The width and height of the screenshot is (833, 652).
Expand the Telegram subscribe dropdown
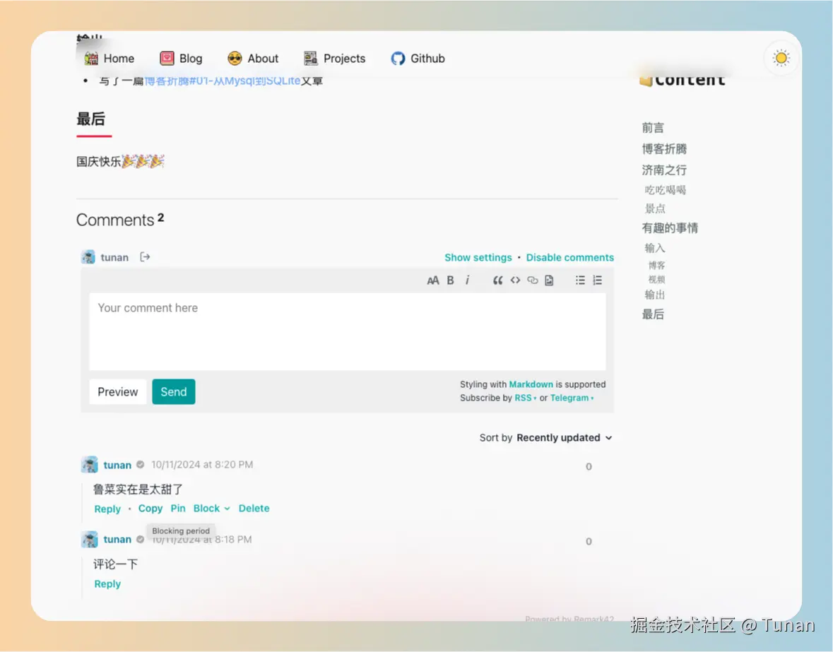coord(572,398)
